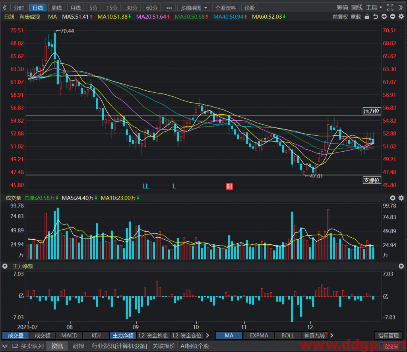Click 海康威视 stock name
Viewport: 407px width, 352px height.
30,17
